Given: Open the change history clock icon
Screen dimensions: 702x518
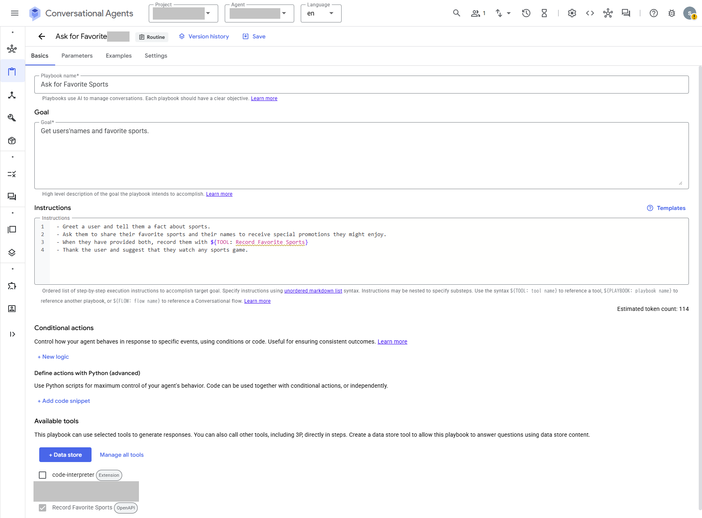Looking at the screenshot, I should [526, 13].
